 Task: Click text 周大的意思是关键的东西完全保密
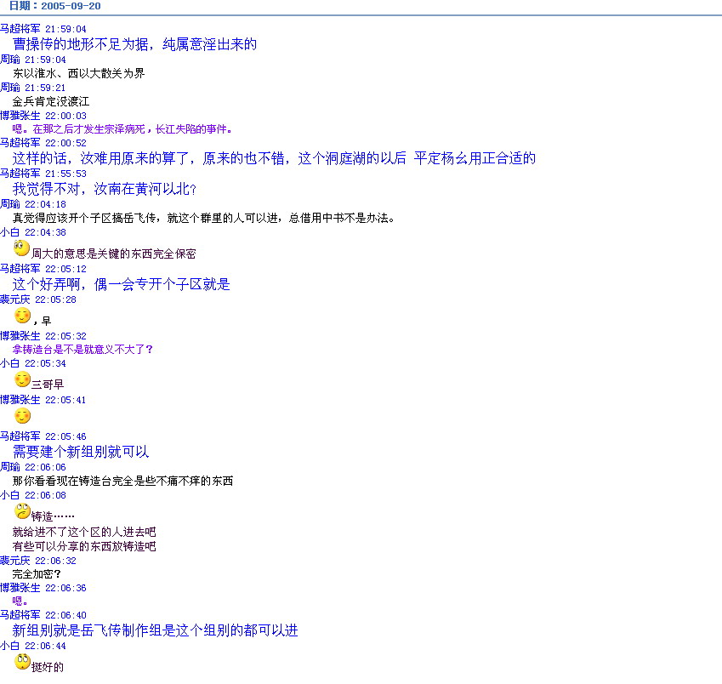tap(114, 254)
